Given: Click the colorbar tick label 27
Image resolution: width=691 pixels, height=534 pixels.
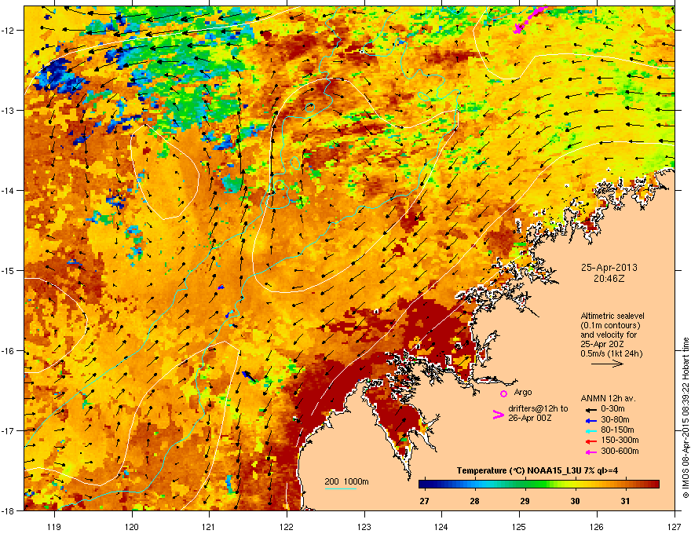Looking at the screenshot, I should (424, 501).
